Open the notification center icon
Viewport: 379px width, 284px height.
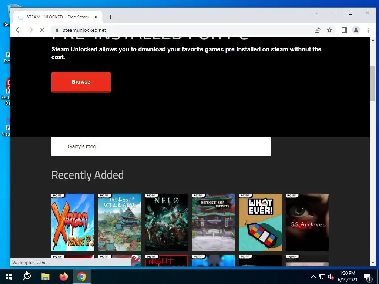(x=367, y=277)
